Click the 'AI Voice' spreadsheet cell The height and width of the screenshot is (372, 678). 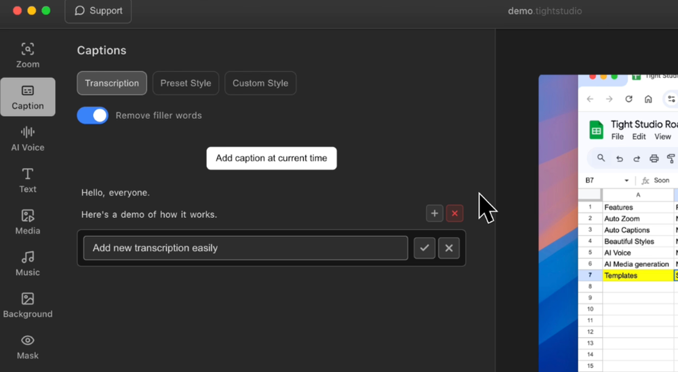click(x=638, y=253)
